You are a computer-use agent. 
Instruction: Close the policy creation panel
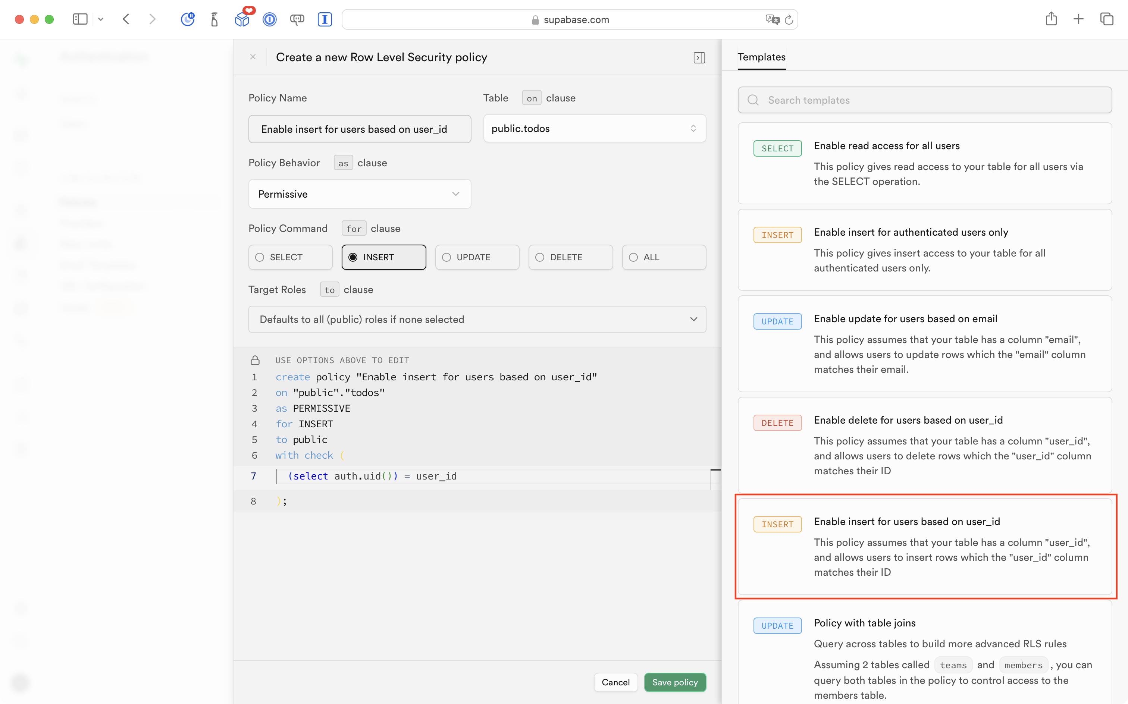pos(253,57)
